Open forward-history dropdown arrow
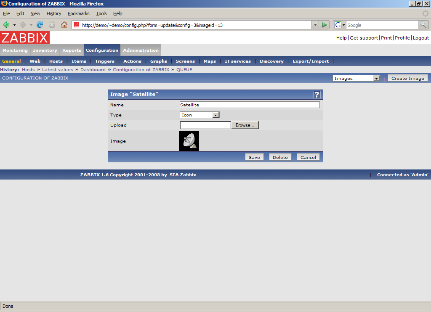 (x=31, y=25)
